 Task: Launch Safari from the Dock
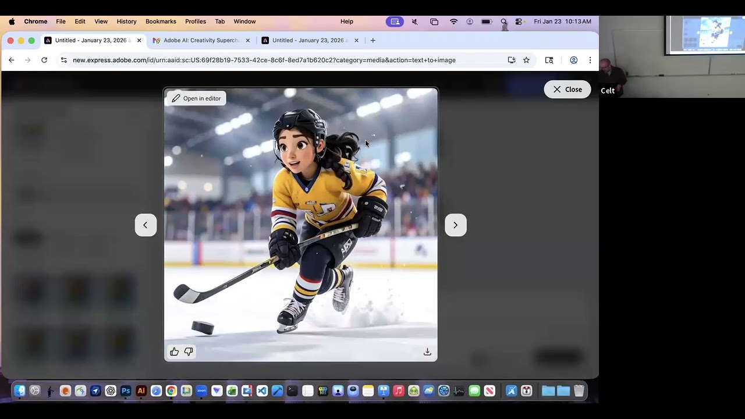[x=156, y=391]
